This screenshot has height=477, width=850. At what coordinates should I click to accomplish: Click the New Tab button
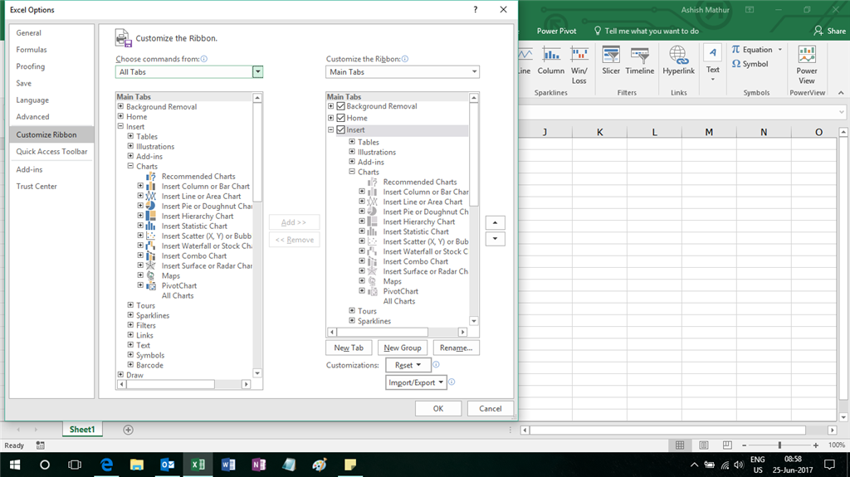click(x=349, y=348)
